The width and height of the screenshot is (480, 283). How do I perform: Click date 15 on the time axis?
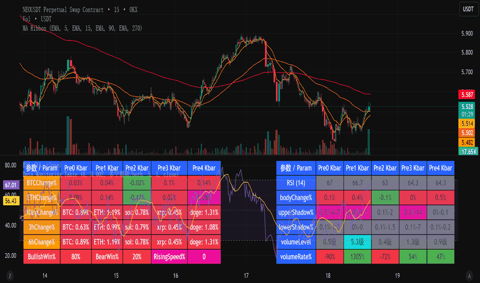click(116, 276)
